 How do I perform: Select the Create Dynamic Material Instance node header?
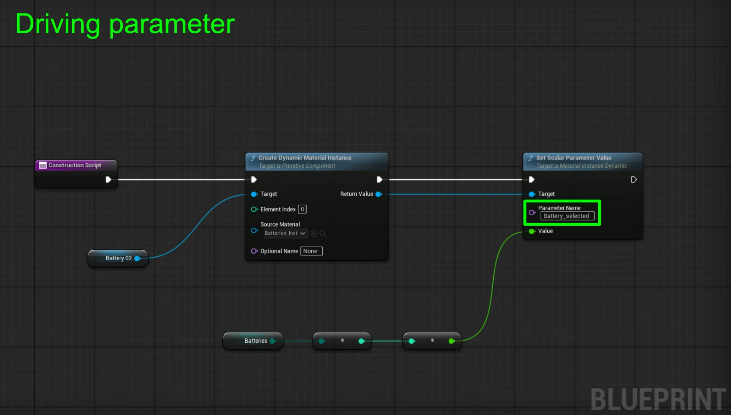pyautogui.click(x=317, y=161)
